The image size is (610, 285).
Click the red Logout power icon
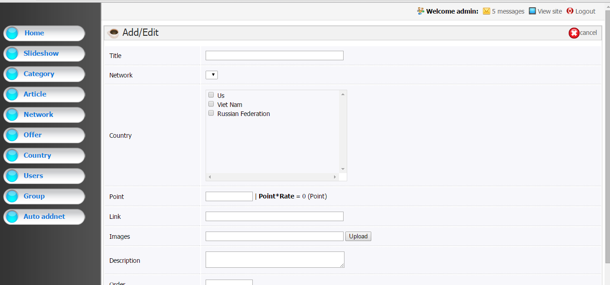[570, 11]
